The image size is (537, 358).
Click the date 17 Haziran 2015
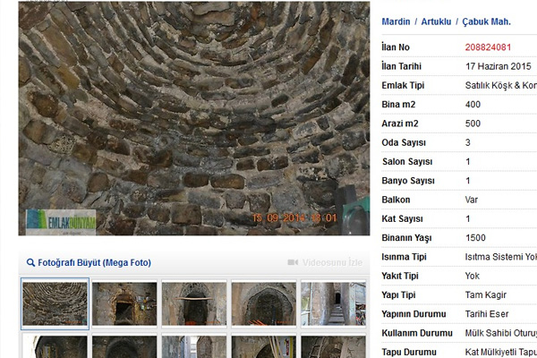point(499,66)
